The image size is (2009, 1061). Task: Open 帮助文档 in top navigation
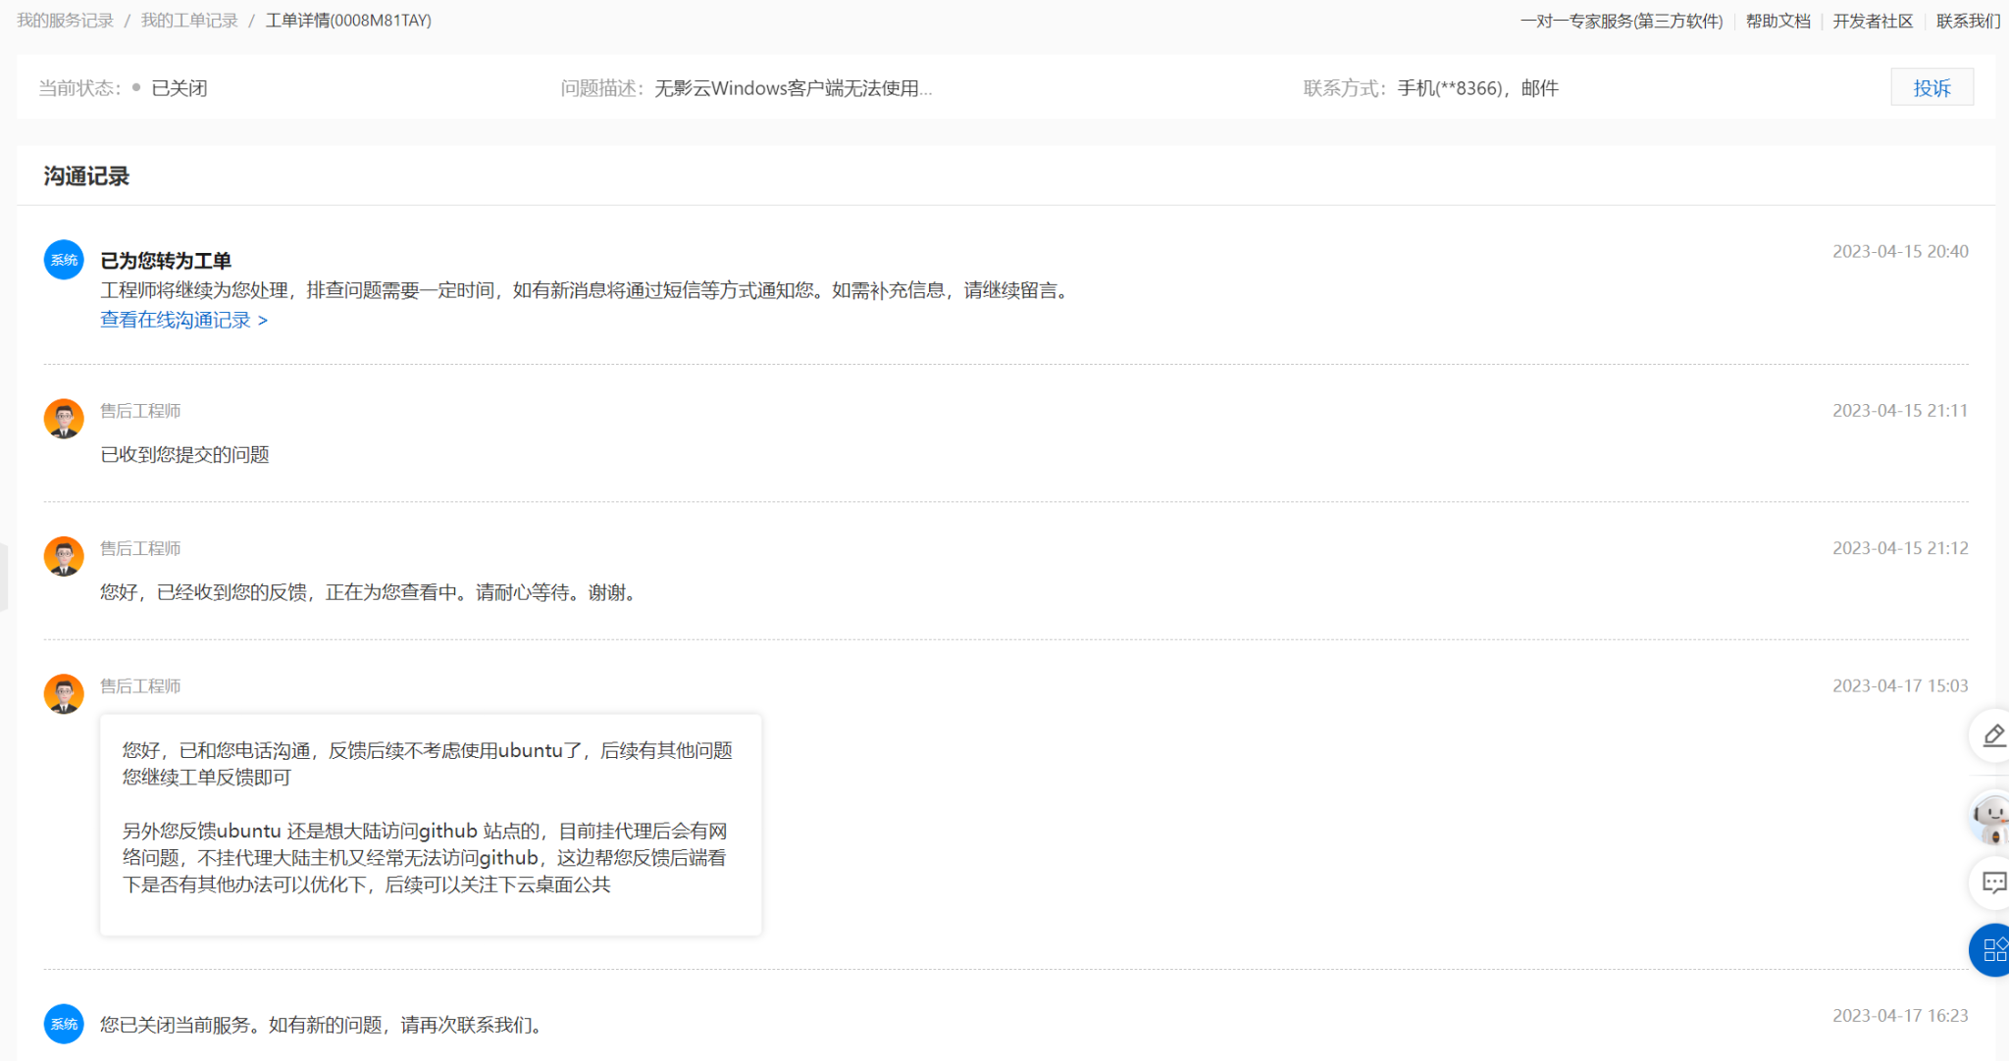point(1777,21)
